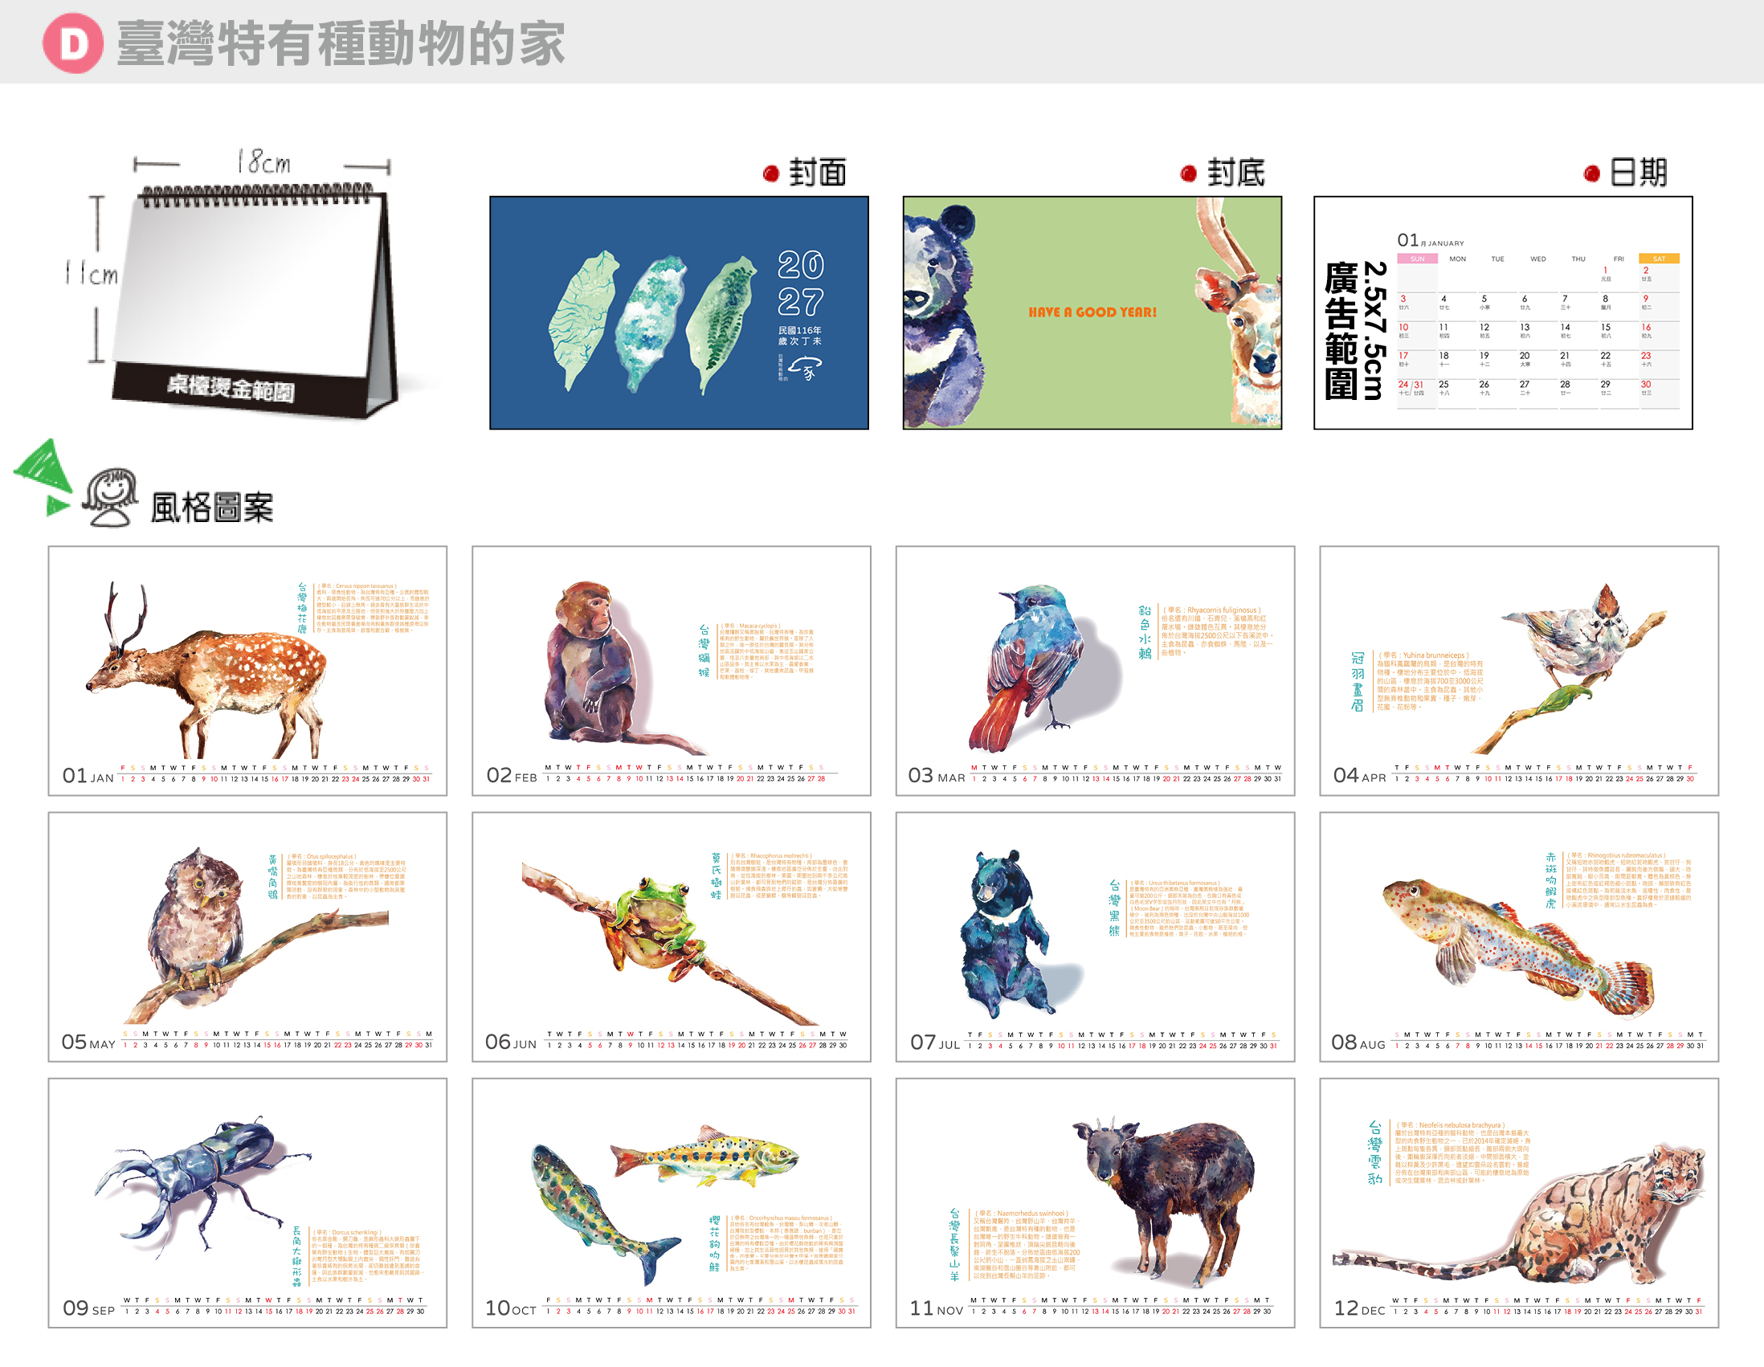Select the 06 JUN tree frog page
The height and width of the screenshot is (1367, 1764).
point(672,936)
